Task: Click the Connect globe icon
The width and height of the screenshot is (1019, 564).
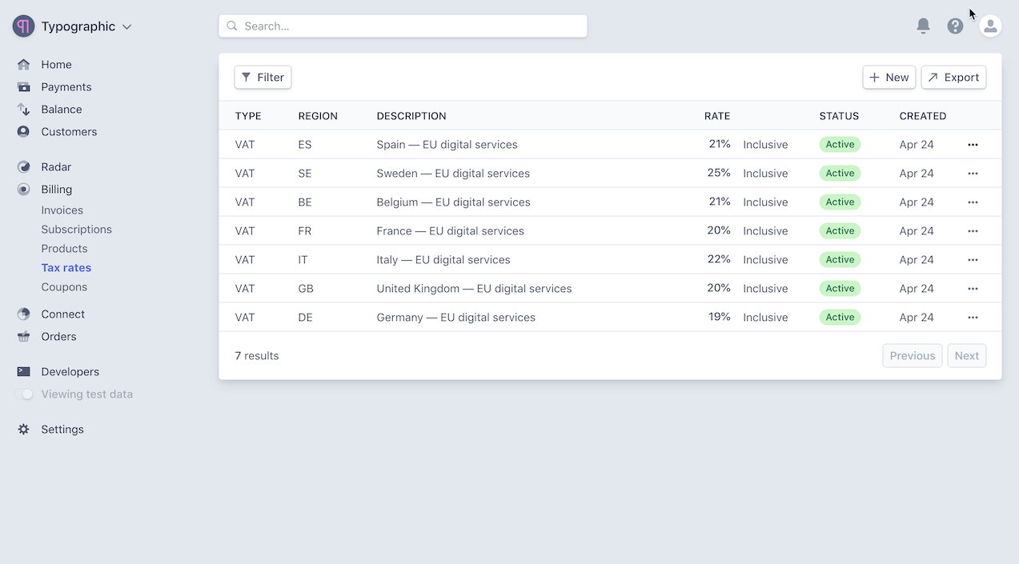Action: (24, 314)
